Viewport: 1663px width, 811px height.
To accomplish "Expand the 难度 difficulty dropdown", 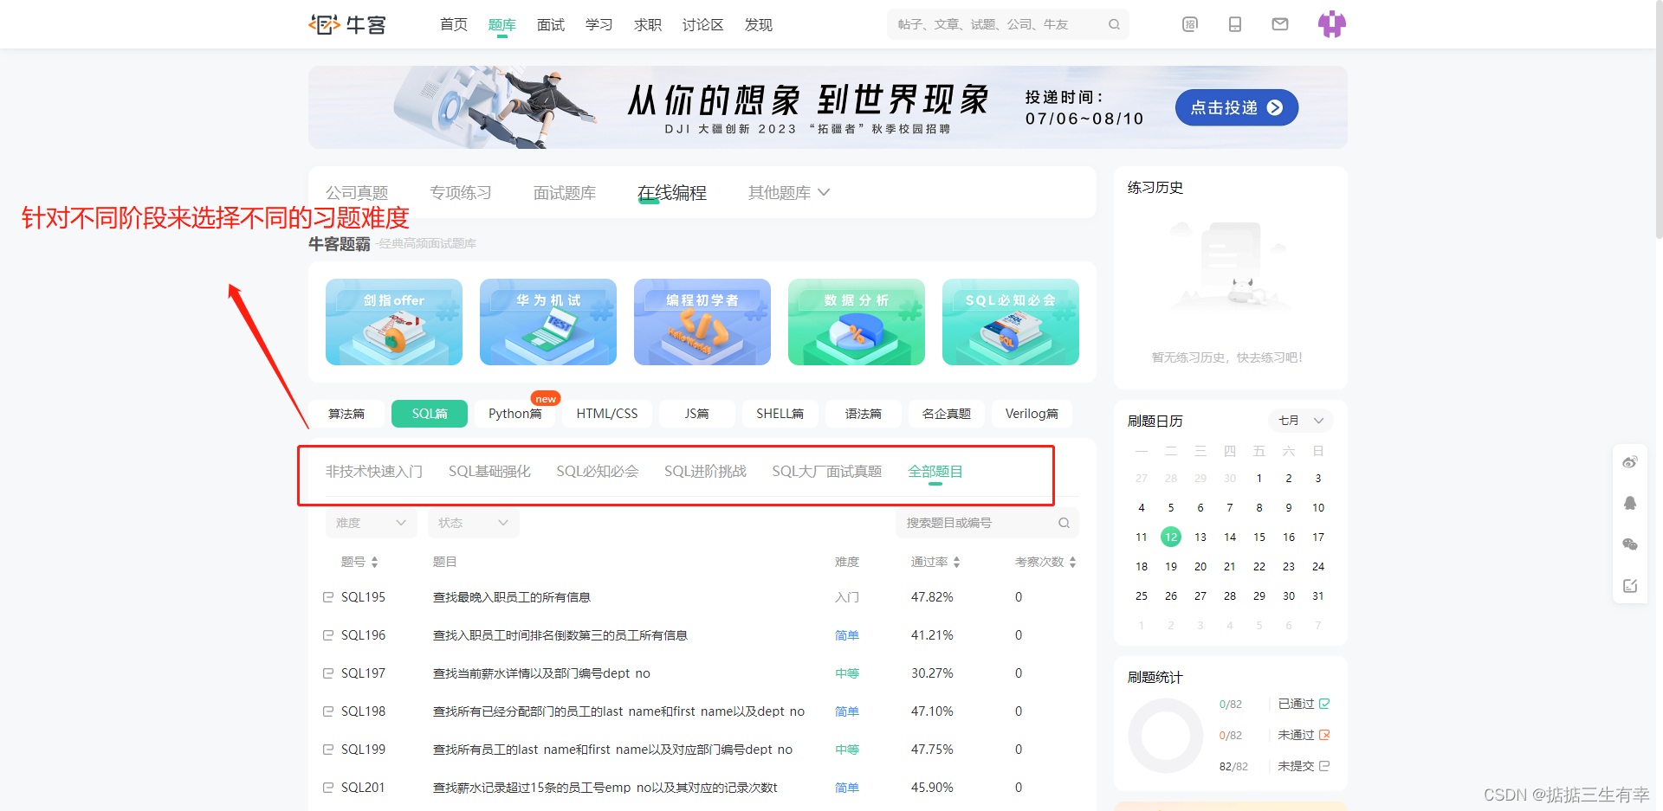I will click(372, 523).
